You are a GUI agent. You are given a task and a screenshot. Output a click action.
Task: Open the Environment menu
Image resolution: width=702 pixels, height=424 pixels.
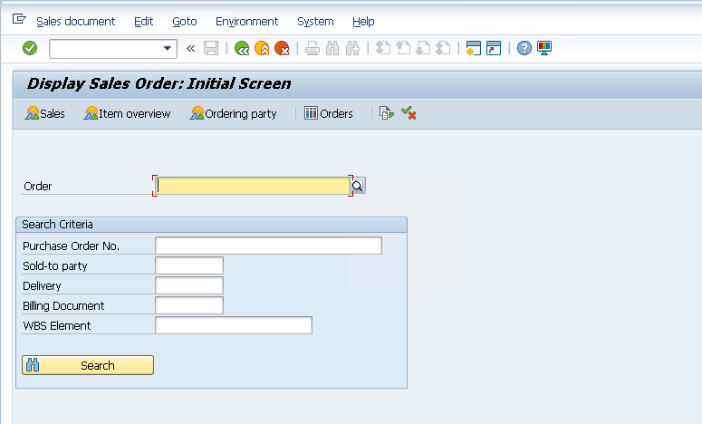246,21
